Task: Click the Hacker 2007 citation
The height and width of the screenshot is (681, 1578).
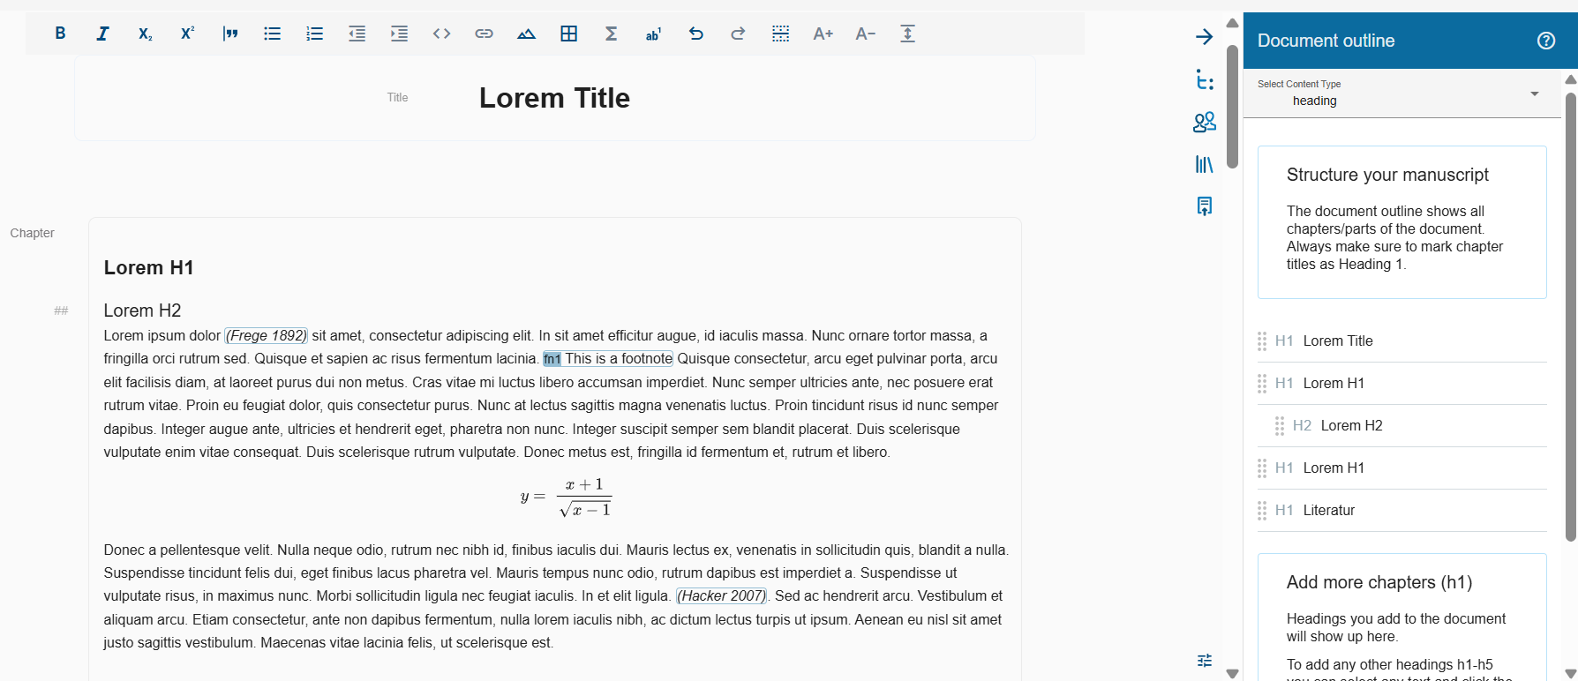Action: pos(721,595)
